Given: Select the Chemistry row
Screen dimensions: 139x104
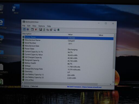Looking at the screenshot, I should (68, 72).
